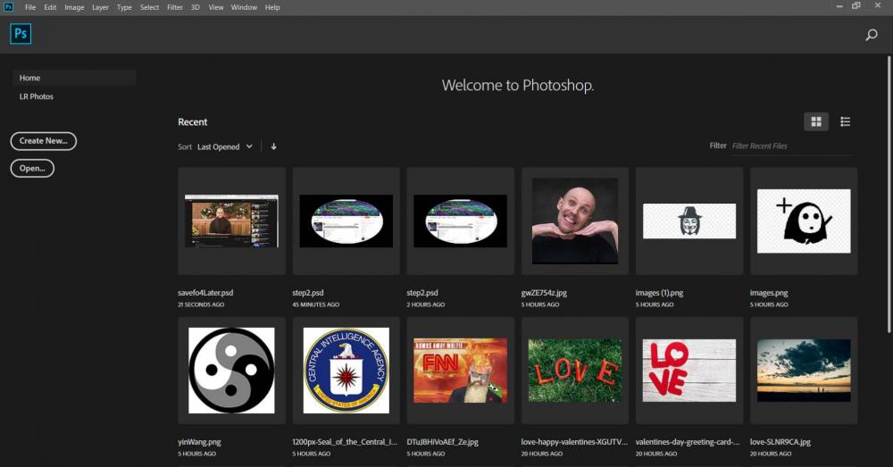
Task: Open the search magnifier icon
Action: pyautogui.click(x=872, y=35)
